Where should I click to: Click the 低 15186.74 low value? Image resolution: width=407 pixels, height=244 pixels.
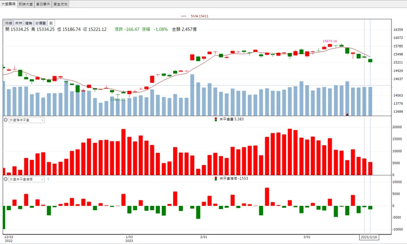(x=69, y=29)
